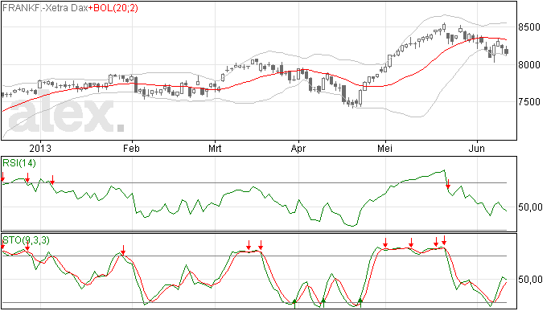
Task: Click the RSI(14) indicator label
Action: pos(19,163)
